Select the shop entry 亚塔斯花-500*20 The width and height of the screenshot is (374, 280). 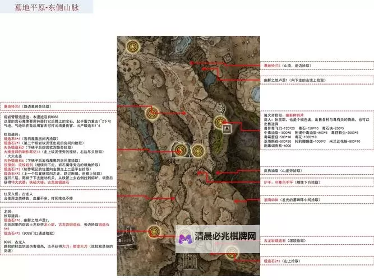point(278,142)
